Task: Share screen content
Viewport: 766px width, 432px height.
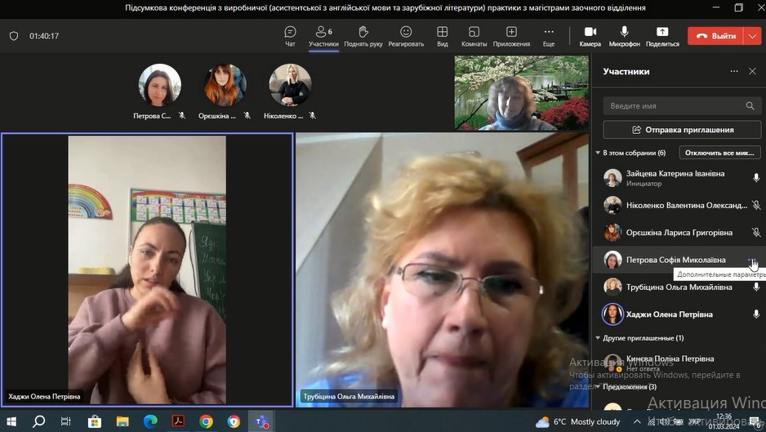Action: [x=662, y=36]
